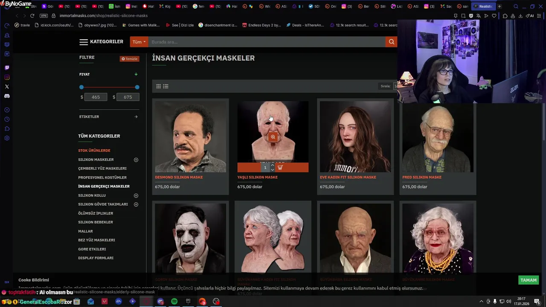The image size is (546, 307).
Task: Open the AI assistant icon in toolbar
Action: (529, 16)
